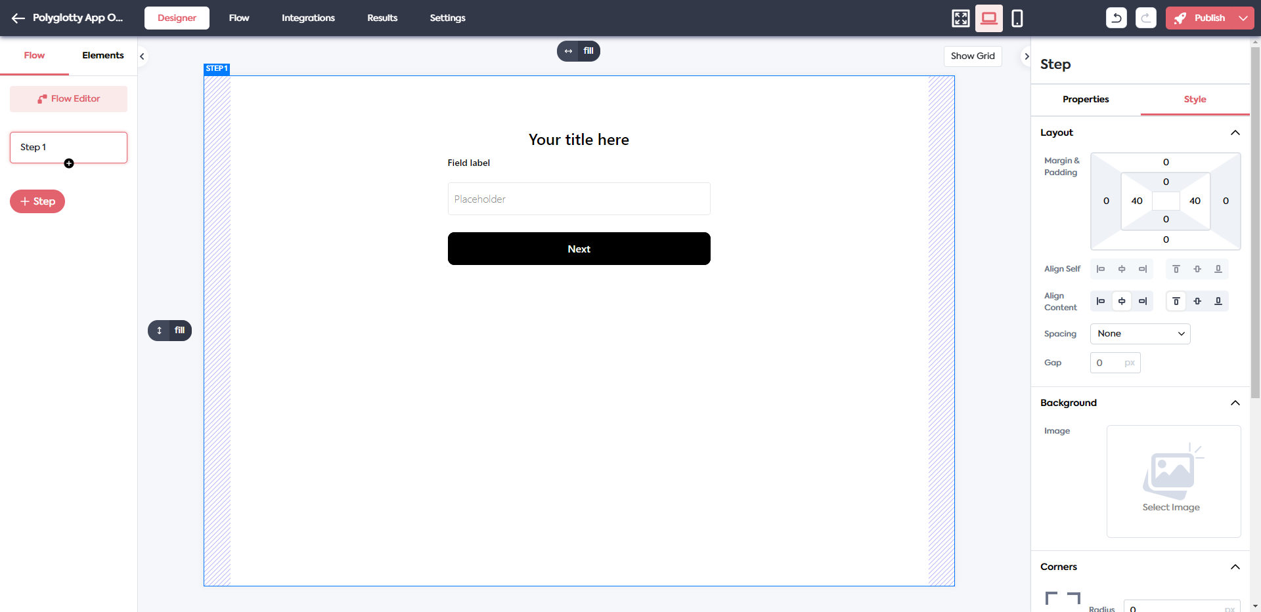The height and width of the screenshot is (612, 1261).
Task: Switch to mobile preview mode
Action: 1017,18
